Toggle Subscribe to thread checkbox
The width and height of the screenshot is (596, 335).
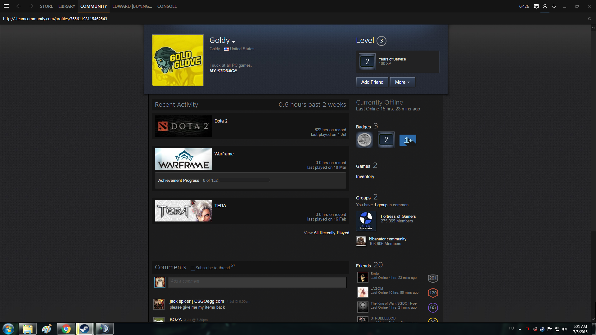[193, 268]
